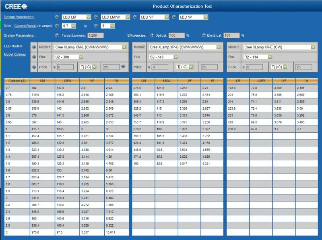Image resolution: width=322 pixels, height=240 pixels.
Task: Open the Current Range link
Action: (25, 26)
